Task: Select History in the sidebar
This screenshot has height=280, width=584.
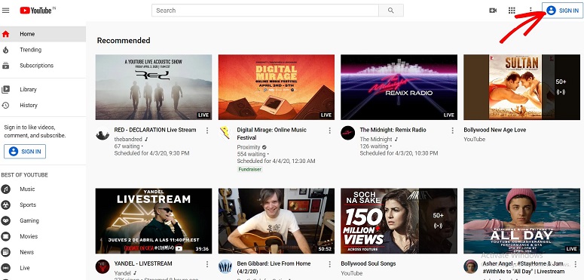Action: tap(43, 106)
